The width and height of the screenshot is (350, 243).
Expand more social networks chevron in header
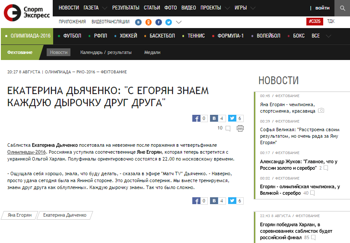coord(178,22)
